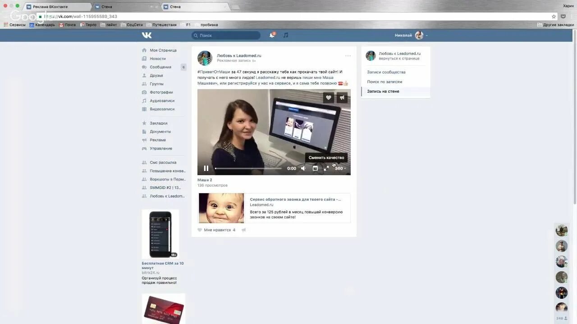Pause the video playback
Screen dimensions: 577x324
[206, 168]
